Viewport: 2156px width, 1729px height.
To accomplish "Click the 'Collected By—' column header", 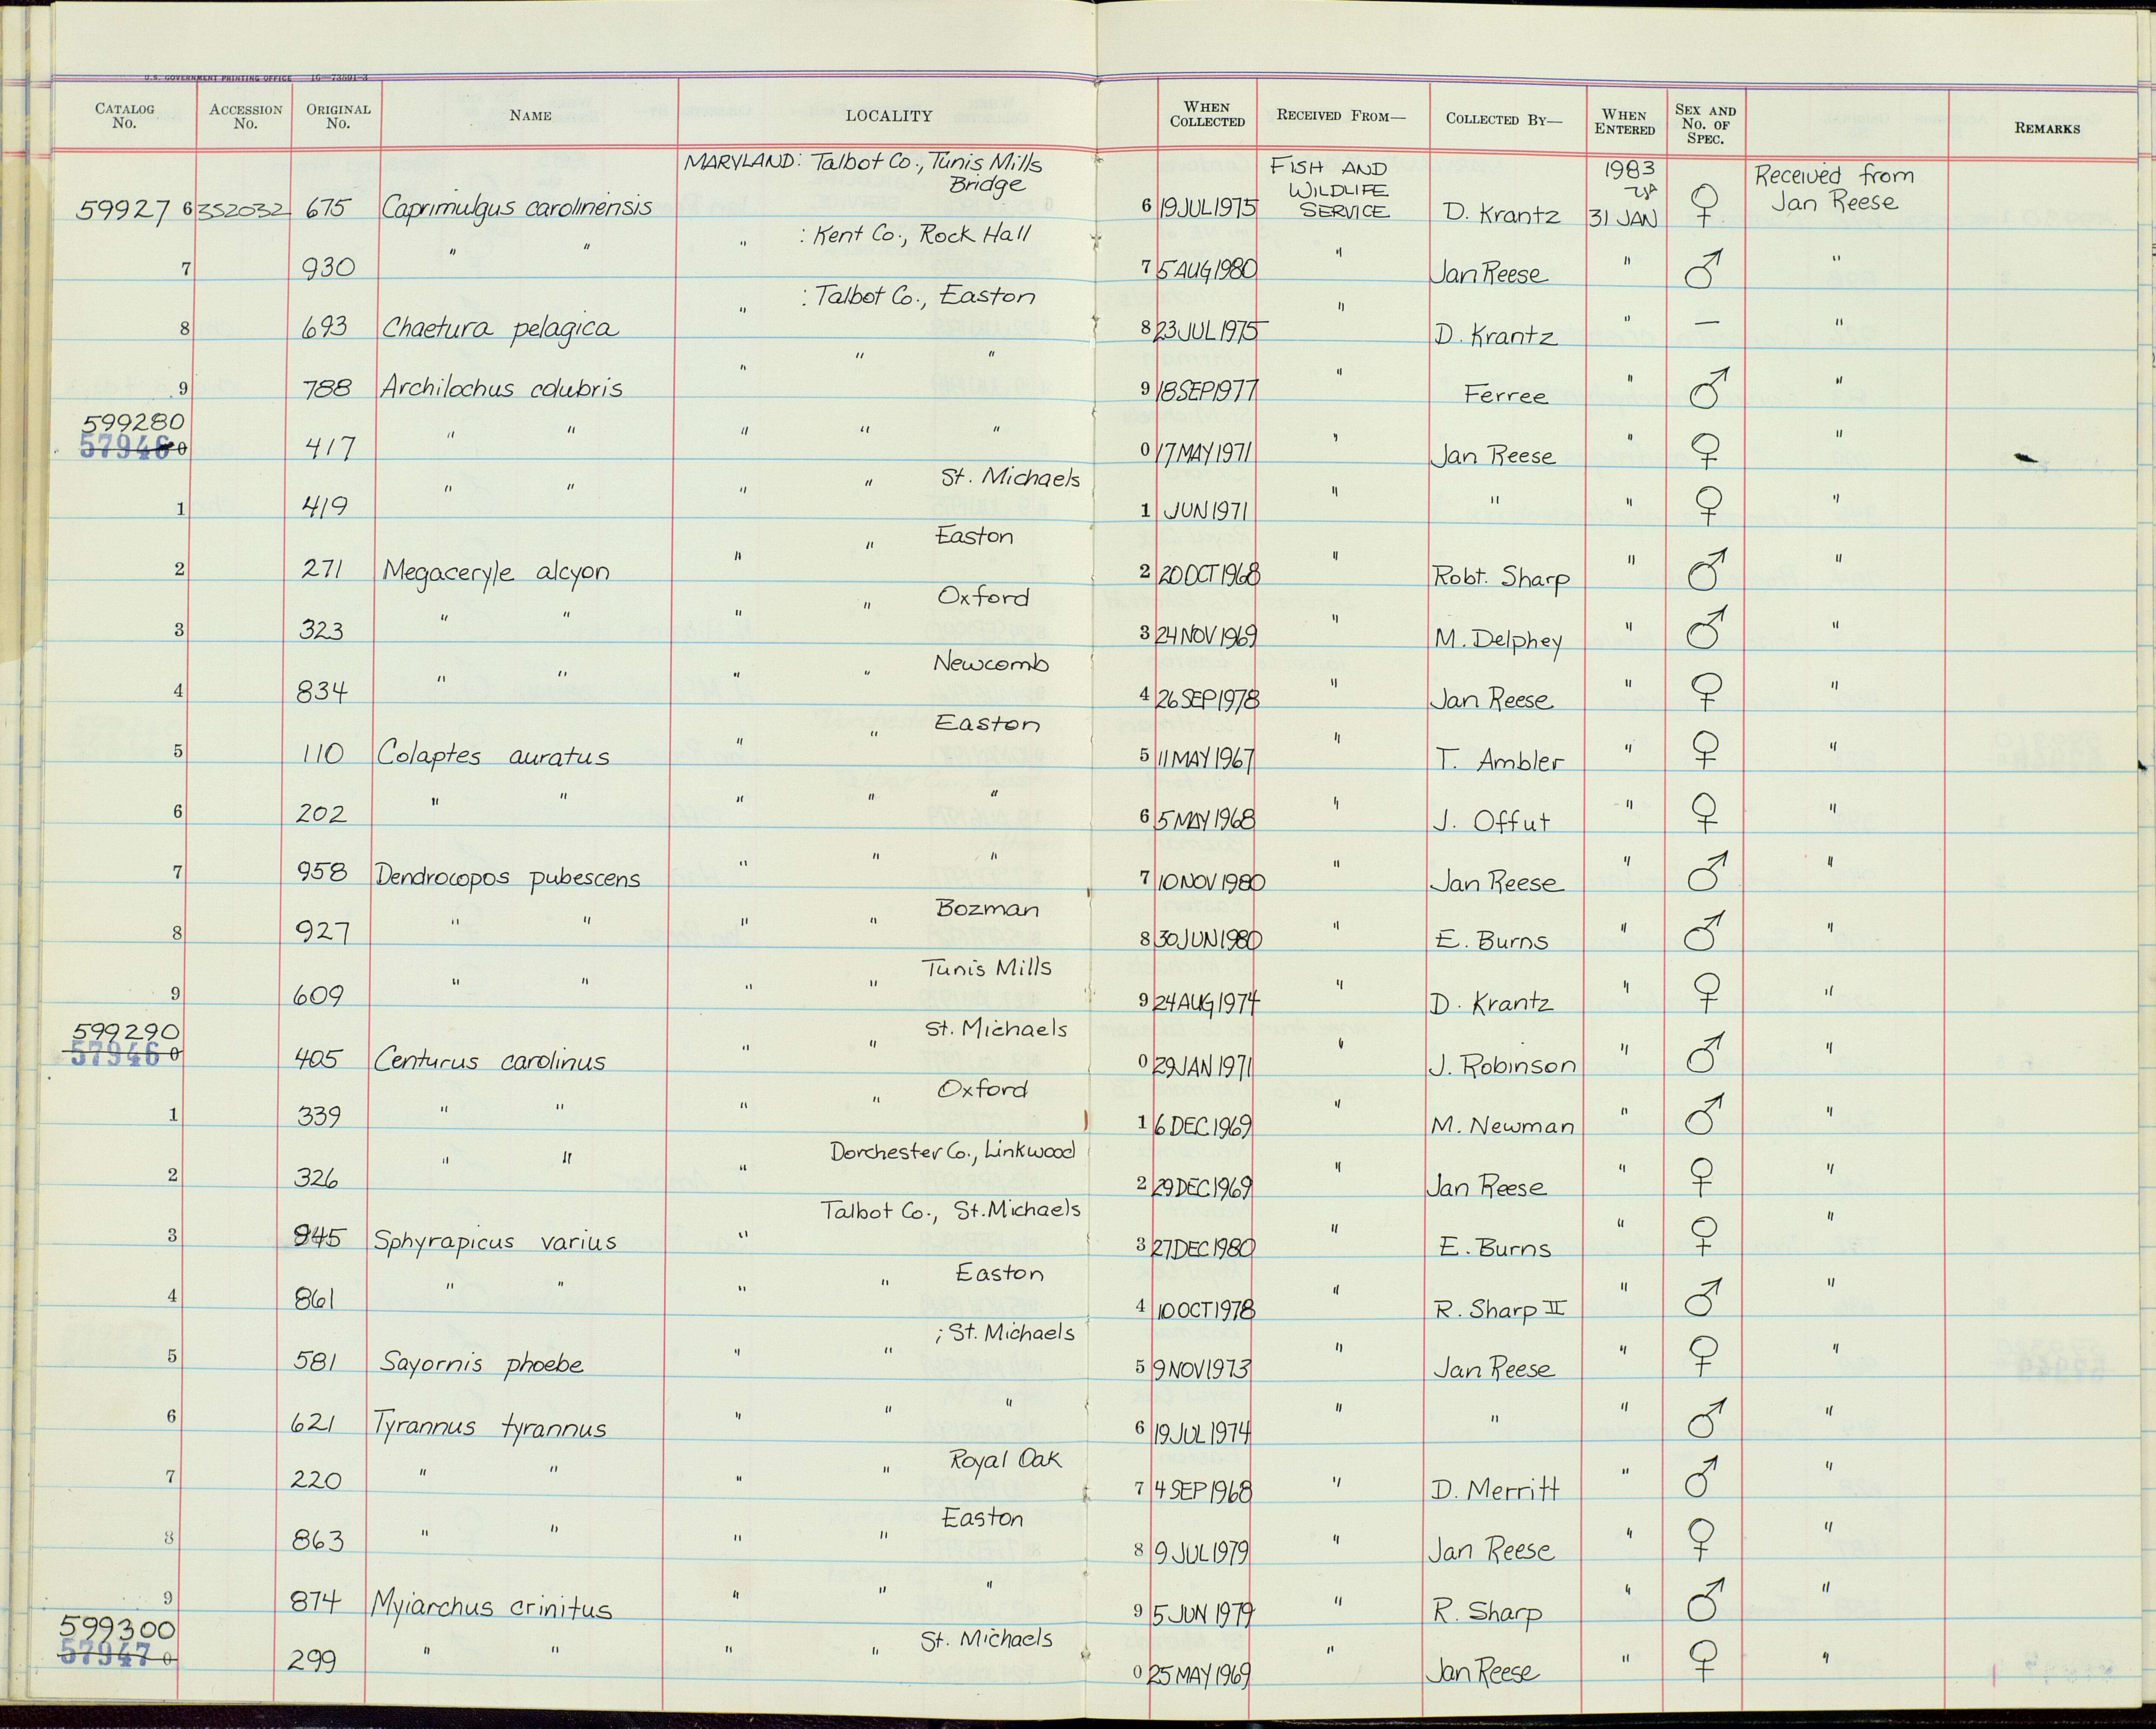I will [x=1503, y=118].
